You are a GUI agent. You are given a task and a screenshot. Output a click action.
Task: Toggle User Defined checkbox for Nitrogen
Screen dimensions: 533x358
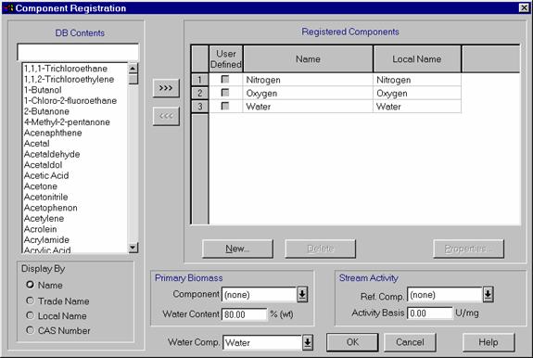tap(225, 79)
